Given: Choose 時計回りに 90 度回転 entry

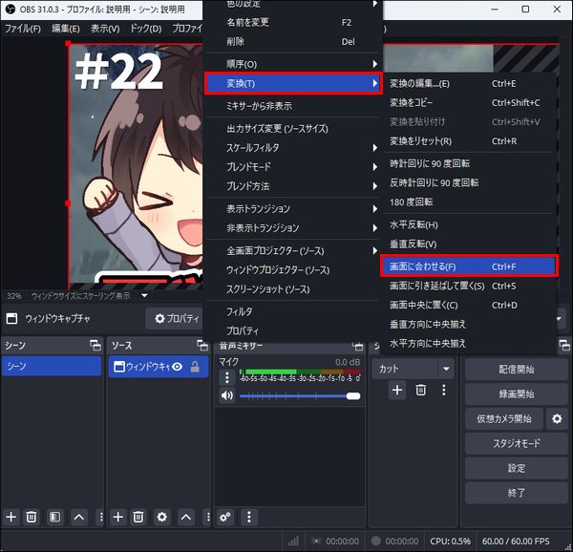Looking at the screenshot, I should [469, 163].
